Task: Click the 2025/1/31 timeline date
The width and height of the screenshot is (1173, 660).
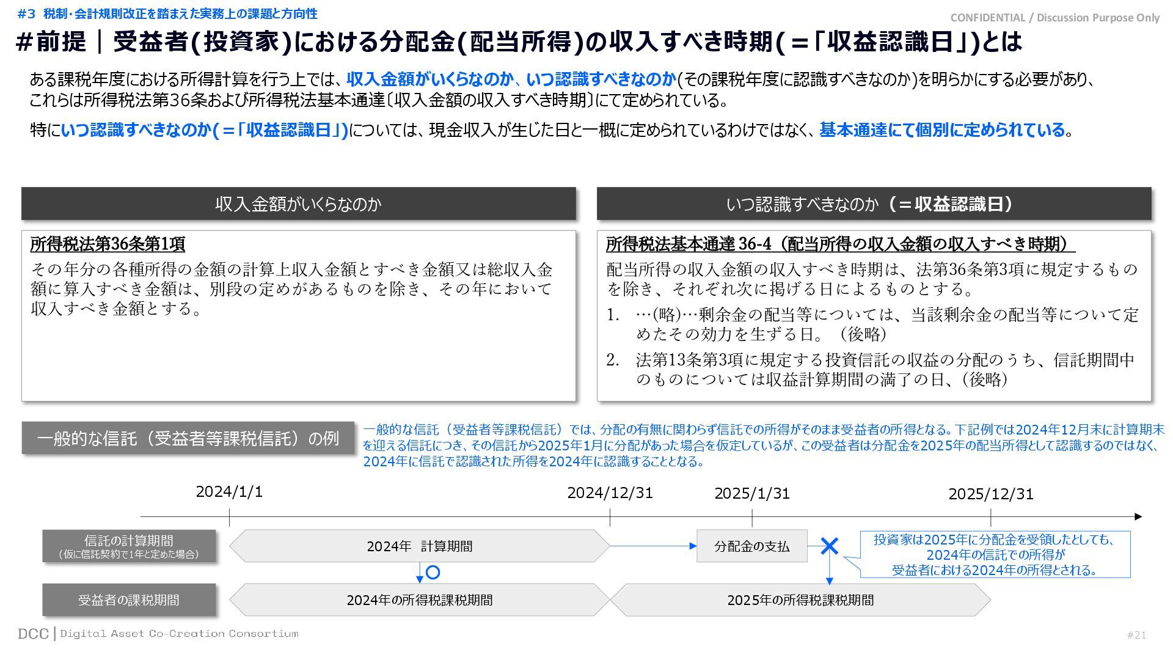Action: pos(752,494)
